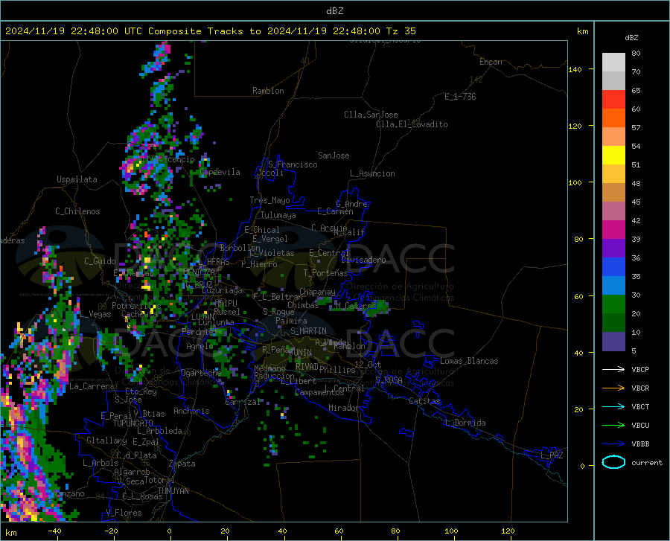Image resolution: width=670 pixels, height=541 pixels.
Task: Select the orange 57-60 dBZ color swatch
Action: 613,118
